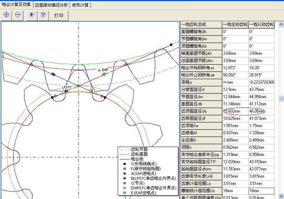284x199 pixels.
Task: Select the 12.872° start angle cell
Action: tap(235, 68)
